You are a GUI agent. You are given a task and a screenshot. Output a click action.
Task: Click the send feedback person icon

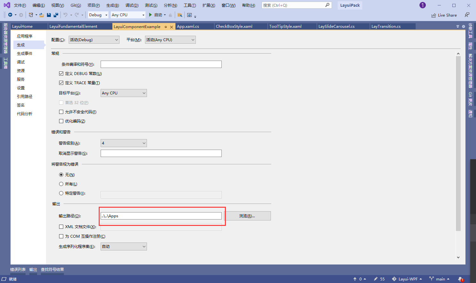coord(467,15)
